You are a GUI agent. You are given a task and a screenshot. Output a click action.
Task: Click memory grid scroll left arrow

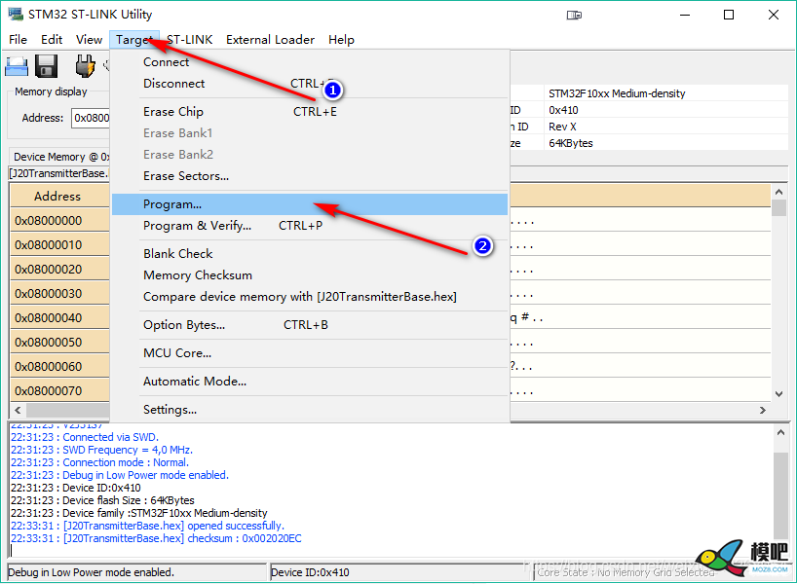(x=18, y=410)
